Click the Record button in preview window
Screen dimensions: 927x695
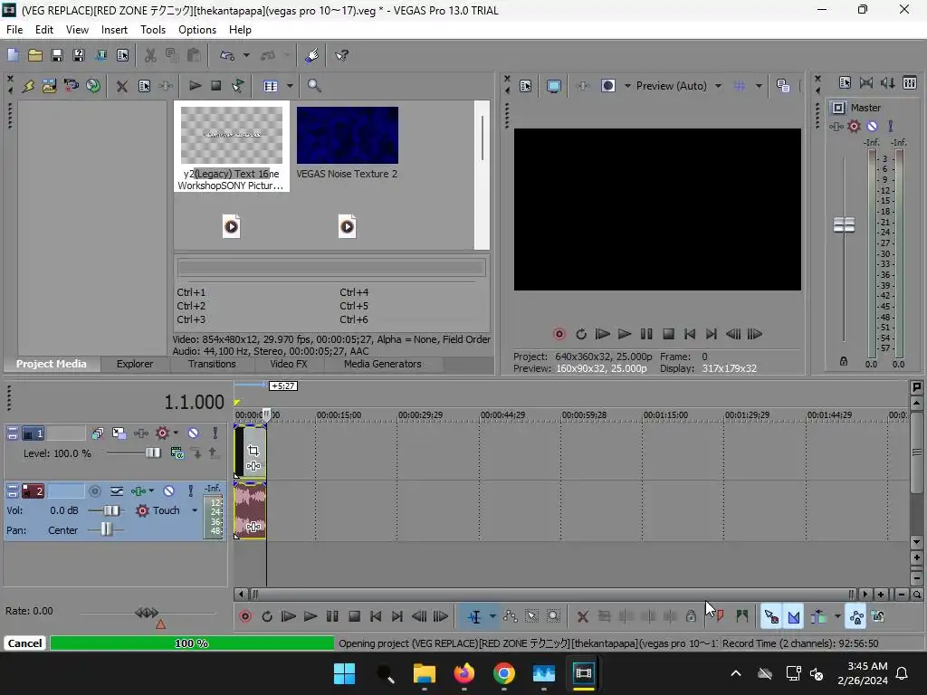click(x=559, y=334)
